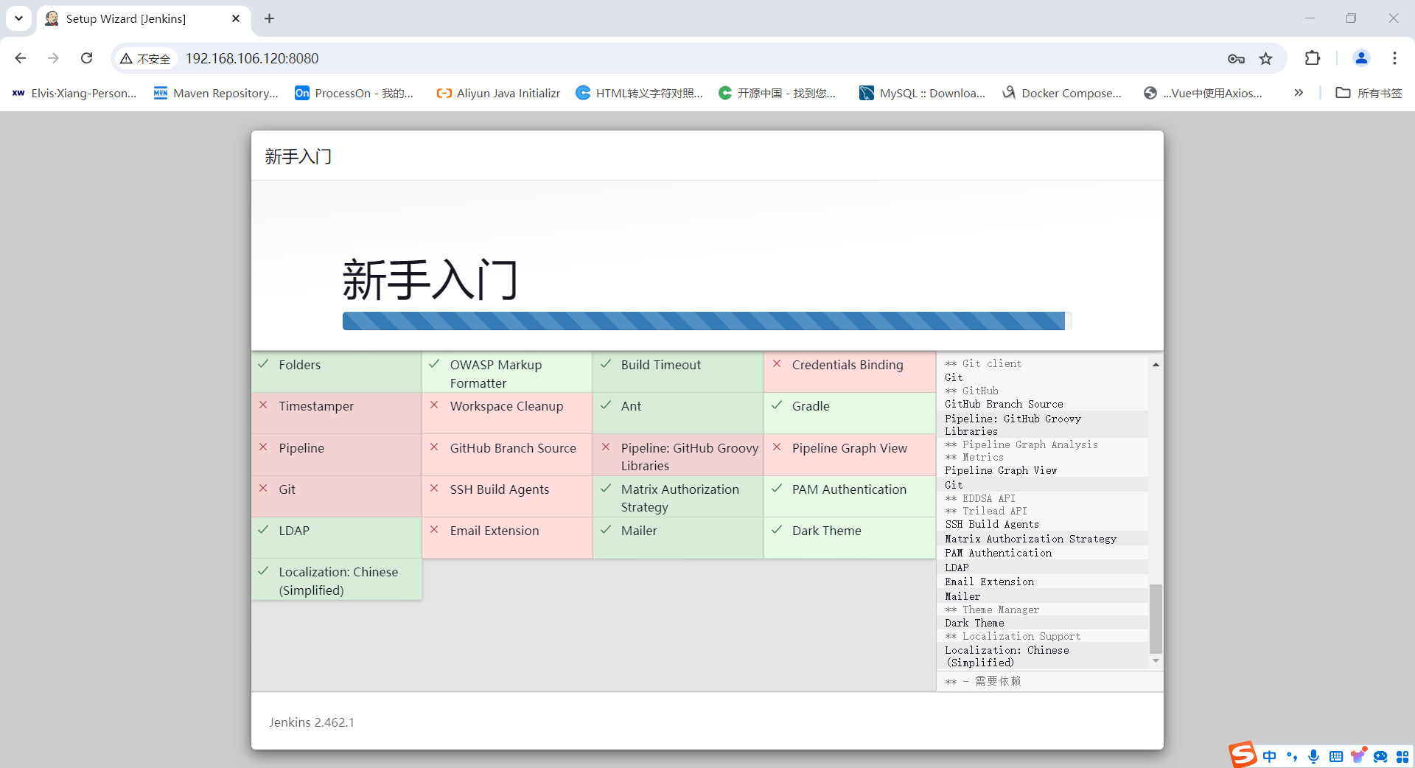This screenshot has width=1415, height=768.
Task: Open the Chrome three-dot menu
Action: coord(1394,58)
